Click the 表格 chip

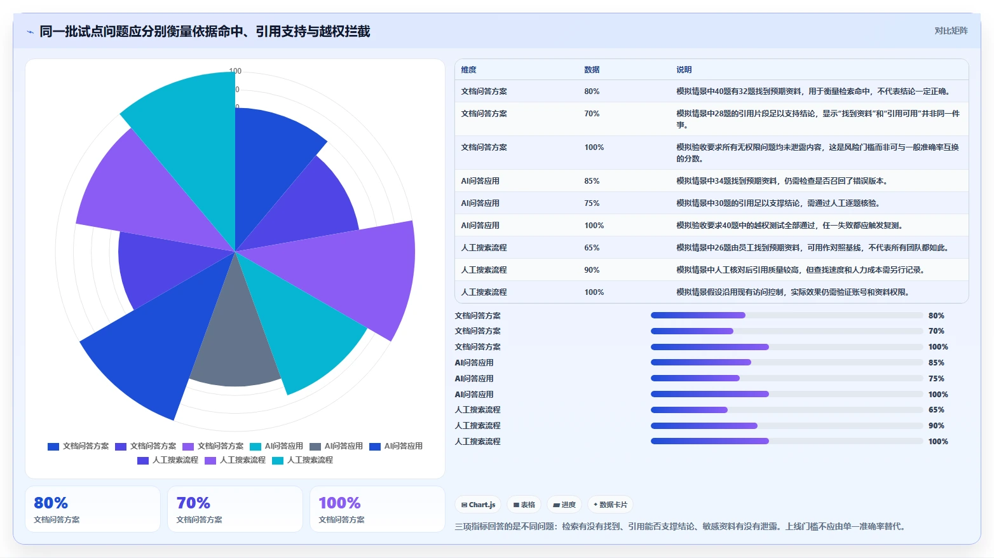pos(524,505)
